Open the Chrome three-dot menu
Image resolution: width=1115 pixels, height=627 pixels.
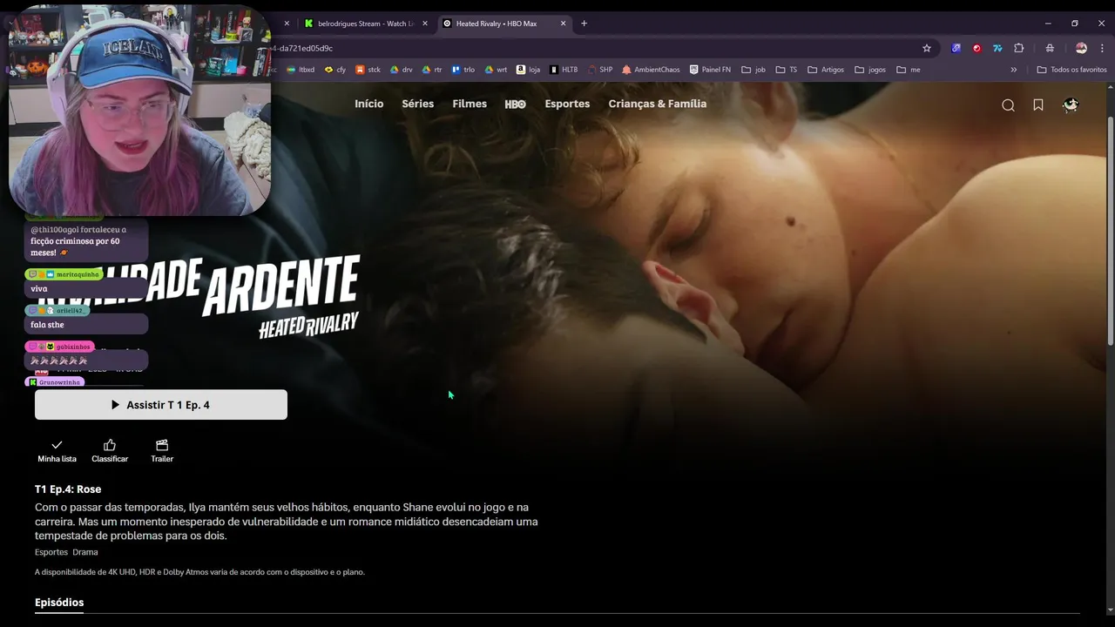point(1102,48)
